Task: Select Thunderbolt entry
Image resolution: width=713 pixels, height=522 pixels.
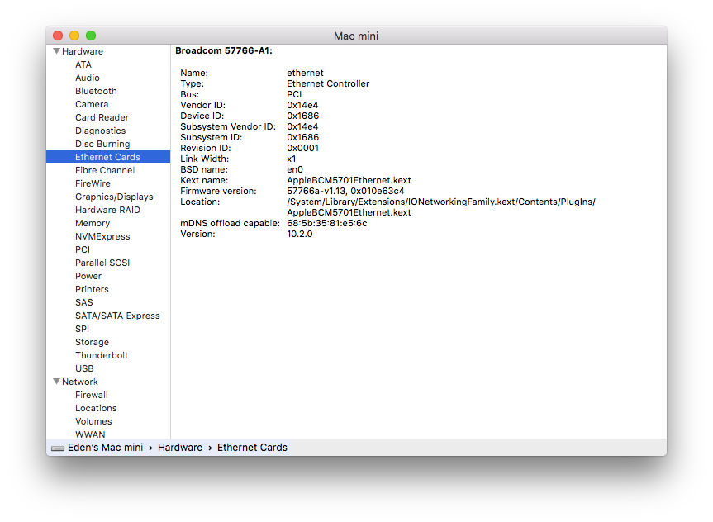Action: [x=102, y=354]
